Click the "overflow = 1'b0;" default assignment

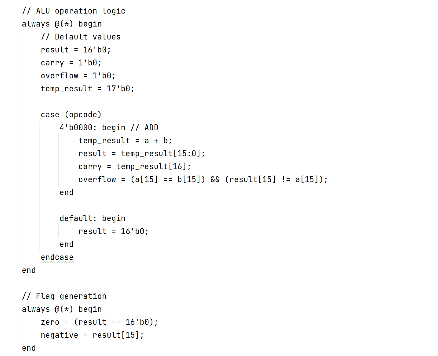(78, 76)
